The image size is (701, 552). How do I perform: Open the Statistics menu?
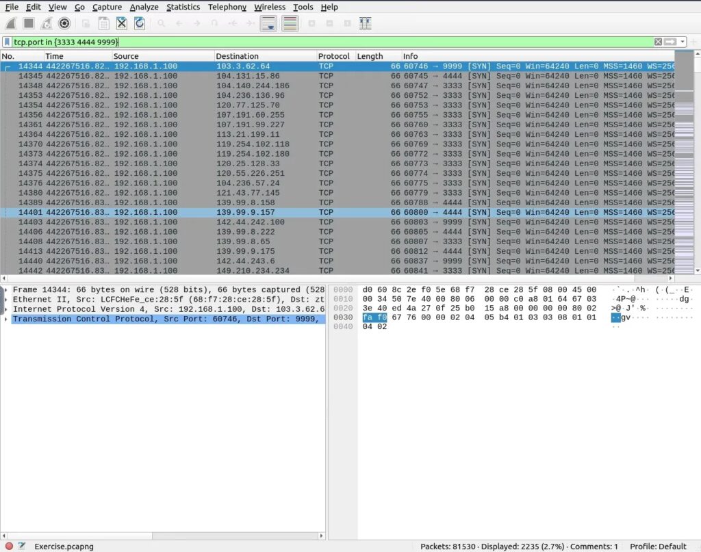click(183, 7)
